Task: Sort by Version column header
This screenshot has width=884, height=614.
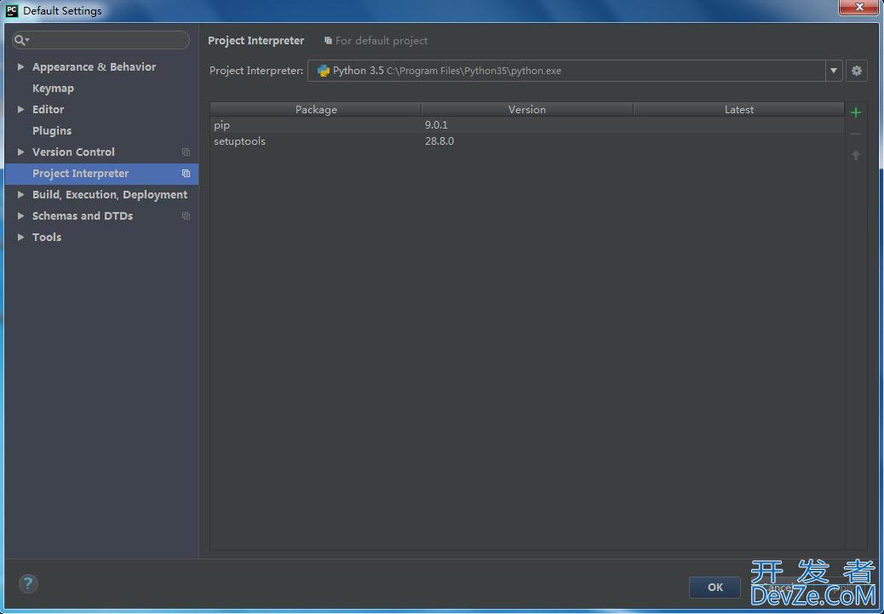Action: (x=527, y=109)
